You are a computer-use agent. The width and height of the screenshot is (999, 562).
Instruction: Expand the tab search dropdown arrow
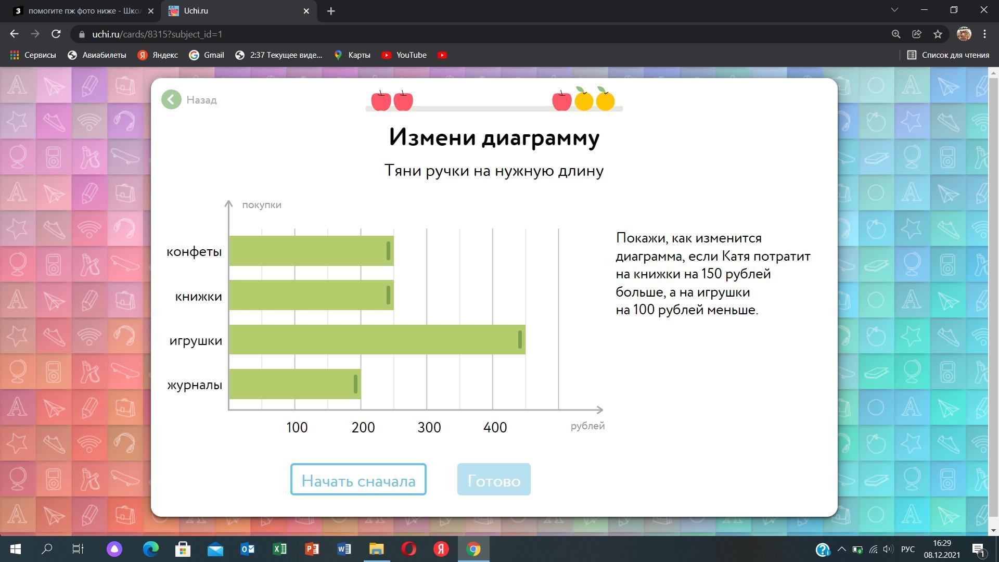(x=894, y=10)
